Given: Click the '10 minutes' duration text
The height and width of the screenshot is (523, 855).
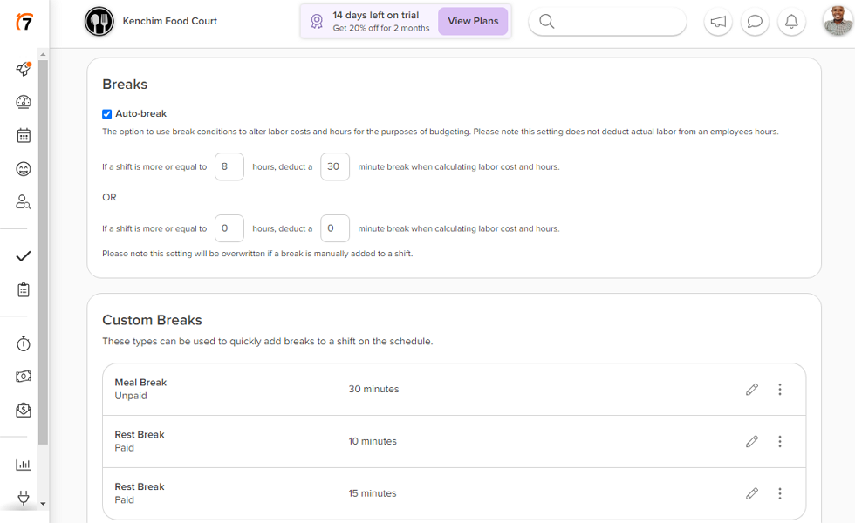Looking at the screenshot, I should point(373,441).
